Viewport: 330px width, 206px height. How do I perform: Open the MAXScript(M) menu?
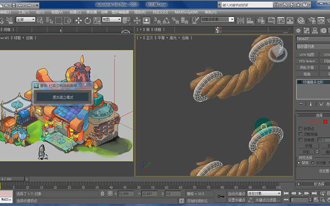point(186,12)
